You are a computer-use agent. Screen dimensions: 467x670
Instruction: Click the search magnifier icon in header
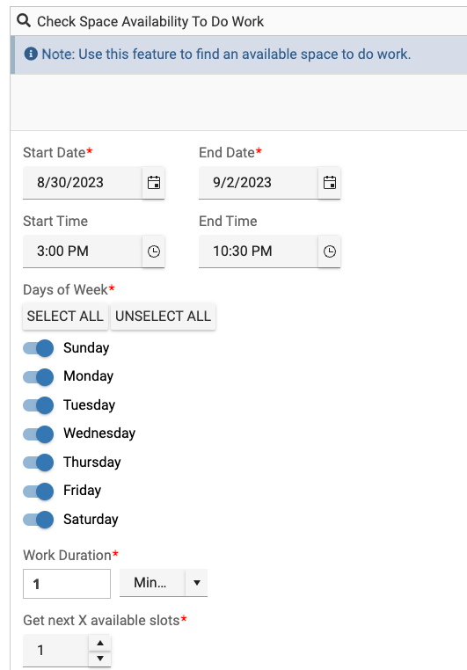point(24,20)
